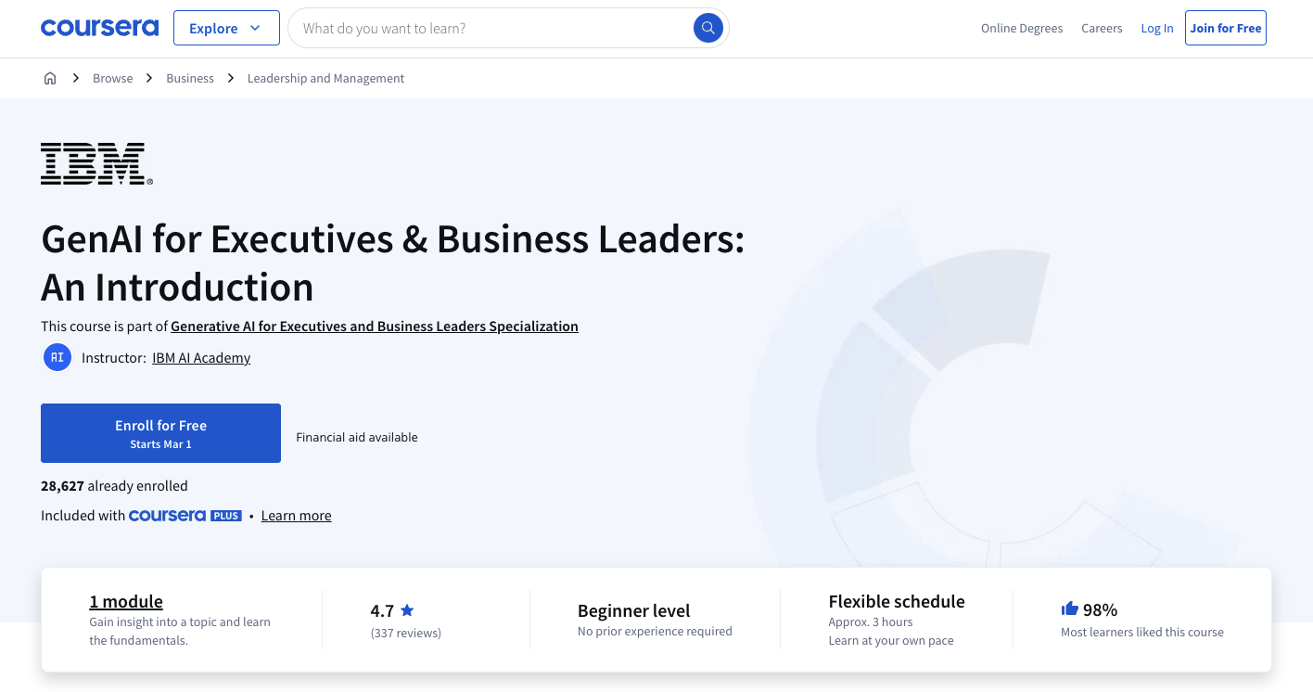Click the Coursera logo in the header
Image resolution: width=1313 pixels, height=692 pixels.
pyautogui.click(x=99, y=28)
